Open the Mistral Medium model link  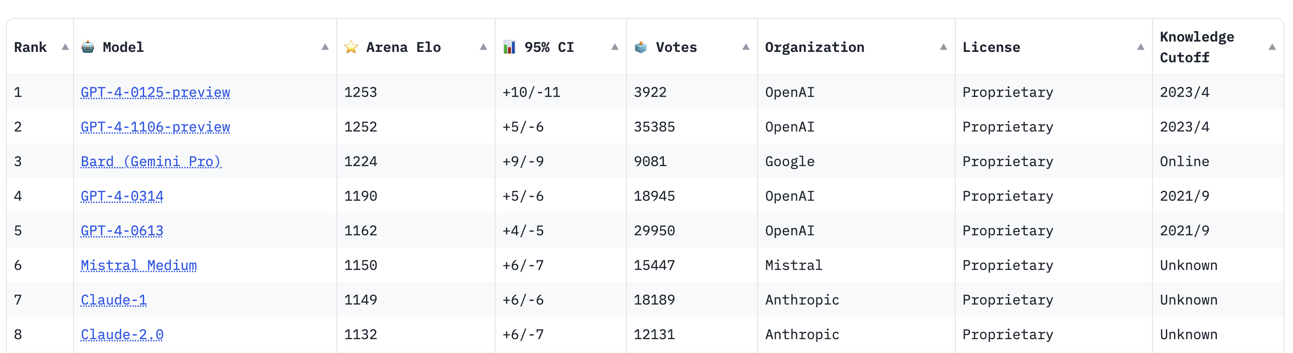140,265
